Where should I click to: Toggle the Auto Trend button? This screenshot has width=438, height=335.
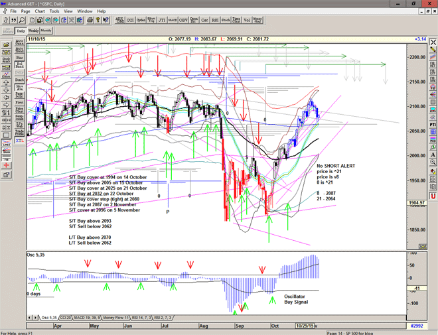click(20, 50)
